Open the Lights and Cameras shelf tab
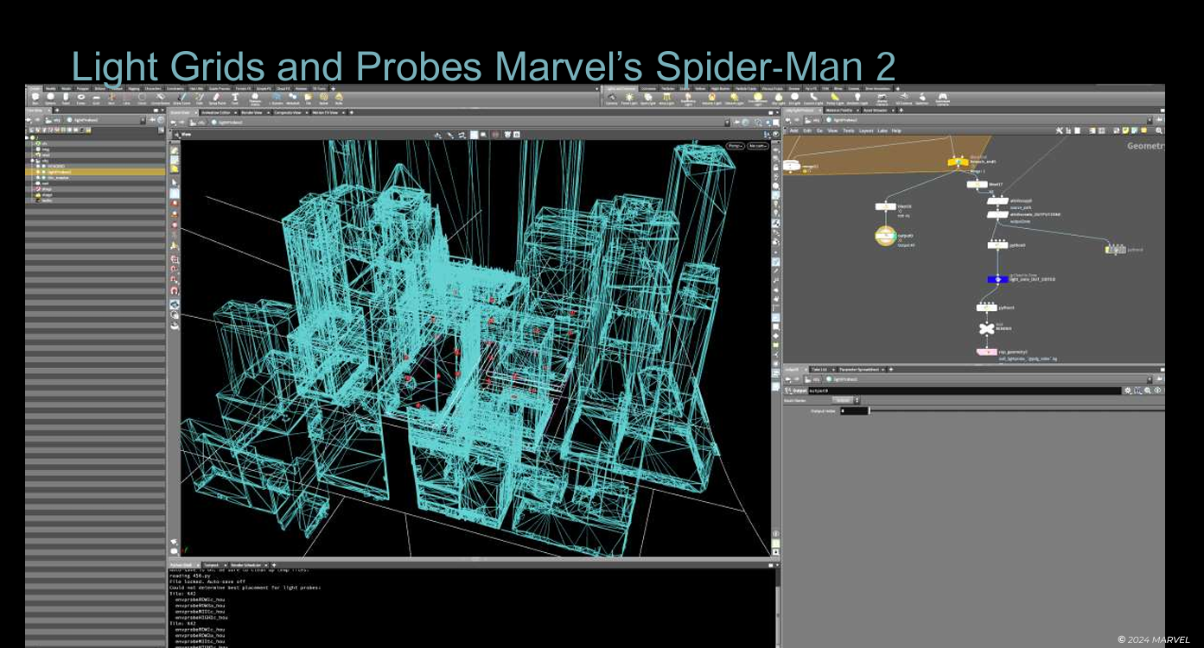Viewport: 1204px width, 648px height. click(621, 88)
